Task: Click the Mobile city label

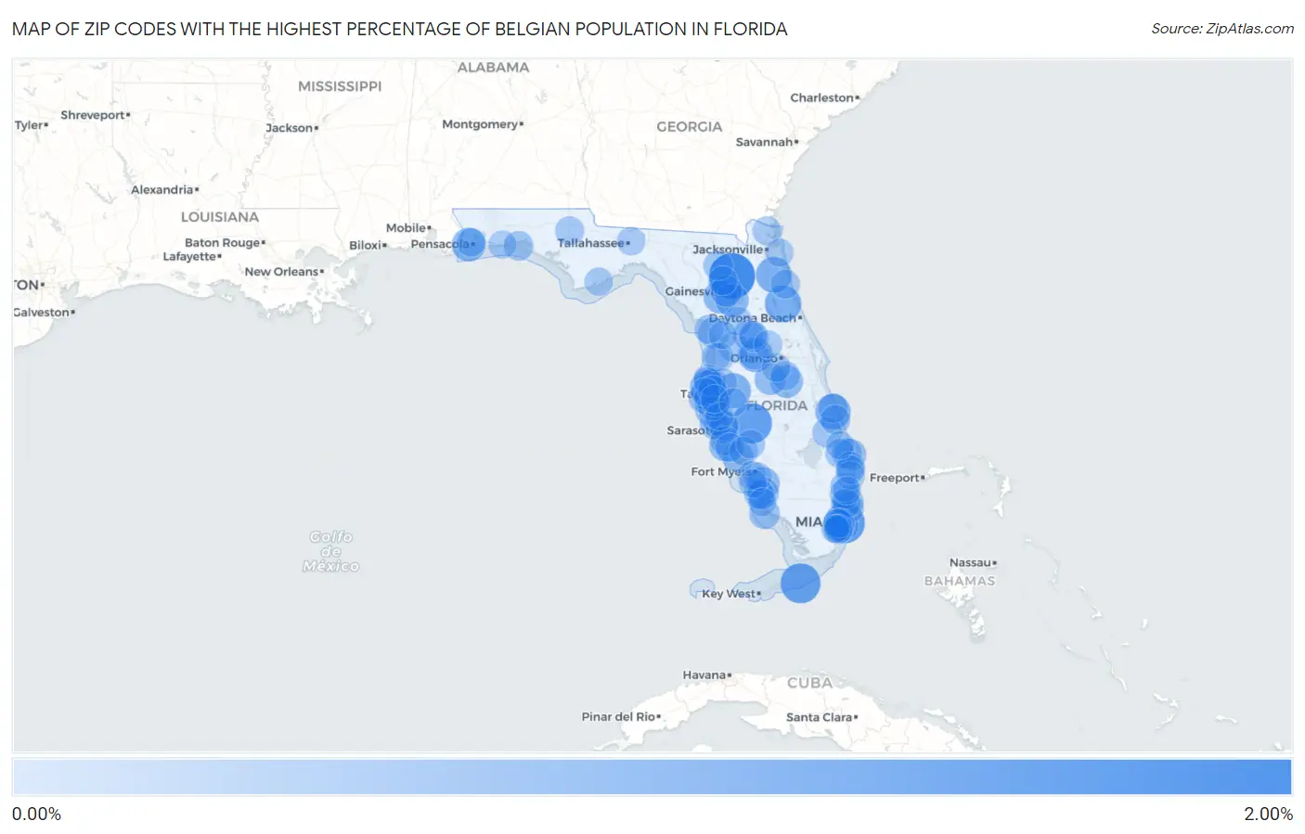Action: pos(407,228)
